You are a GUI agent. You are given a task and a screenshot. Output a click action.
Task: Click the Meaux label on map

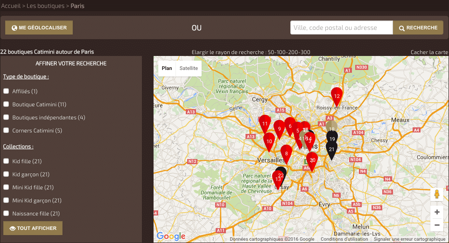coord(400,120)
